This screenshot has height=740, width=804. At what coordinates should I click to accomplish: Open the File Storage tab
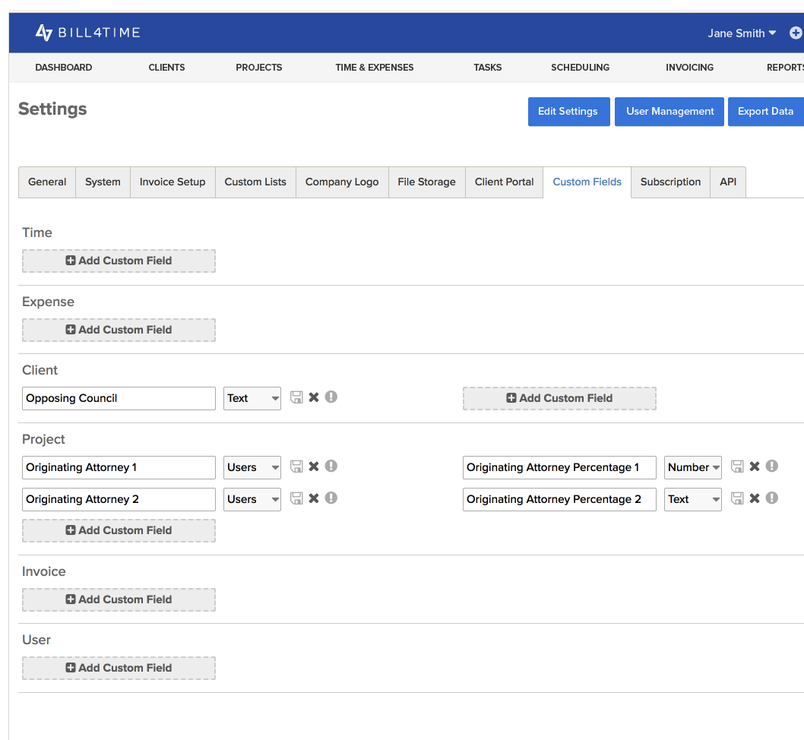426,182
